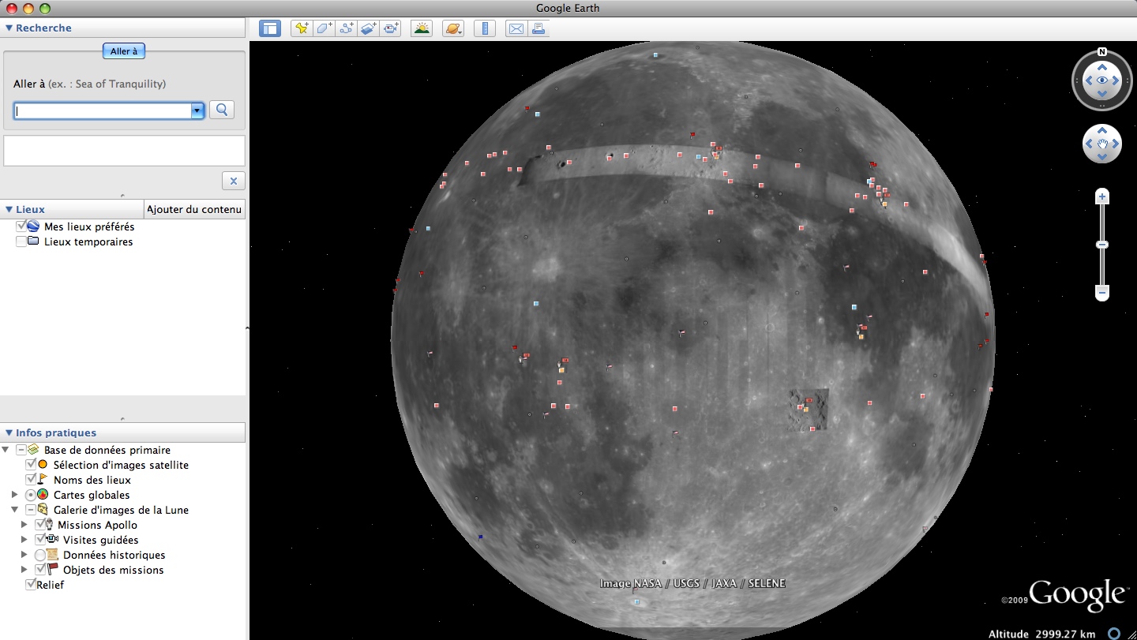Viewport: 1137px width, 640px height.
Task: Collapse Galerie d'images de la Lune node
Action: 14,510
